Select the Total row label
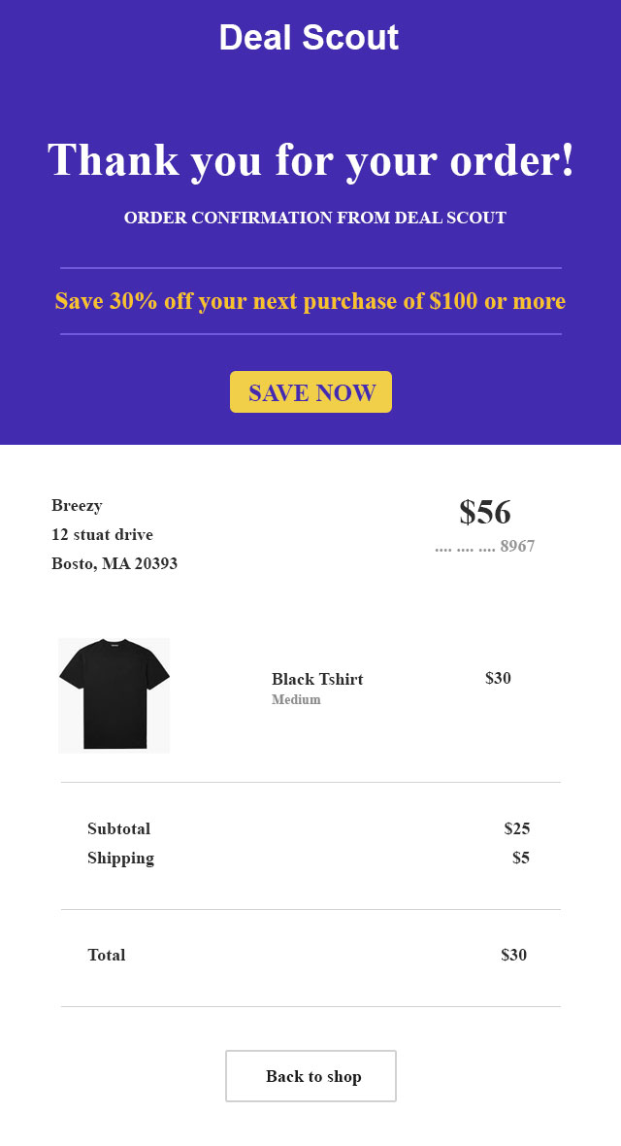 (107, 955)
